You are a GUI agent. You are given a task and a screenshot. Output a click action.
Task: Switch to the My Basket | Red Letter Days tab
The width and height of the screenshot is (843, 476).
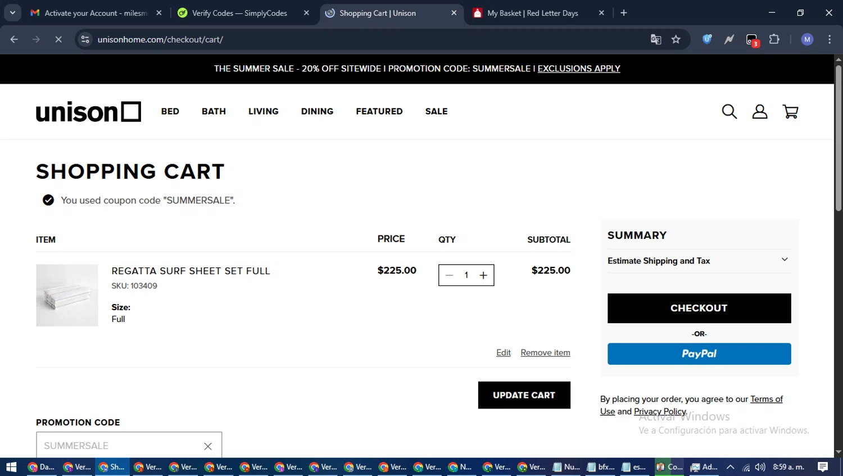pyautogui.click(x=532, y=13)
